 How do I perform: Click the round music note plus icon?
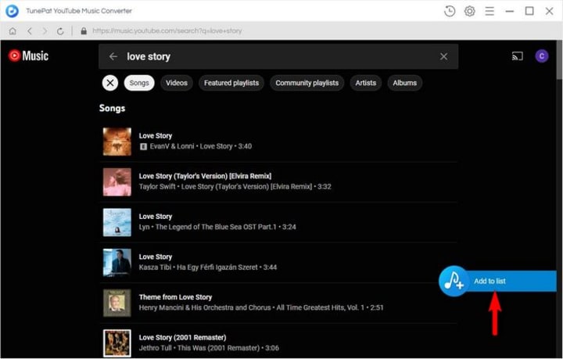454,281
